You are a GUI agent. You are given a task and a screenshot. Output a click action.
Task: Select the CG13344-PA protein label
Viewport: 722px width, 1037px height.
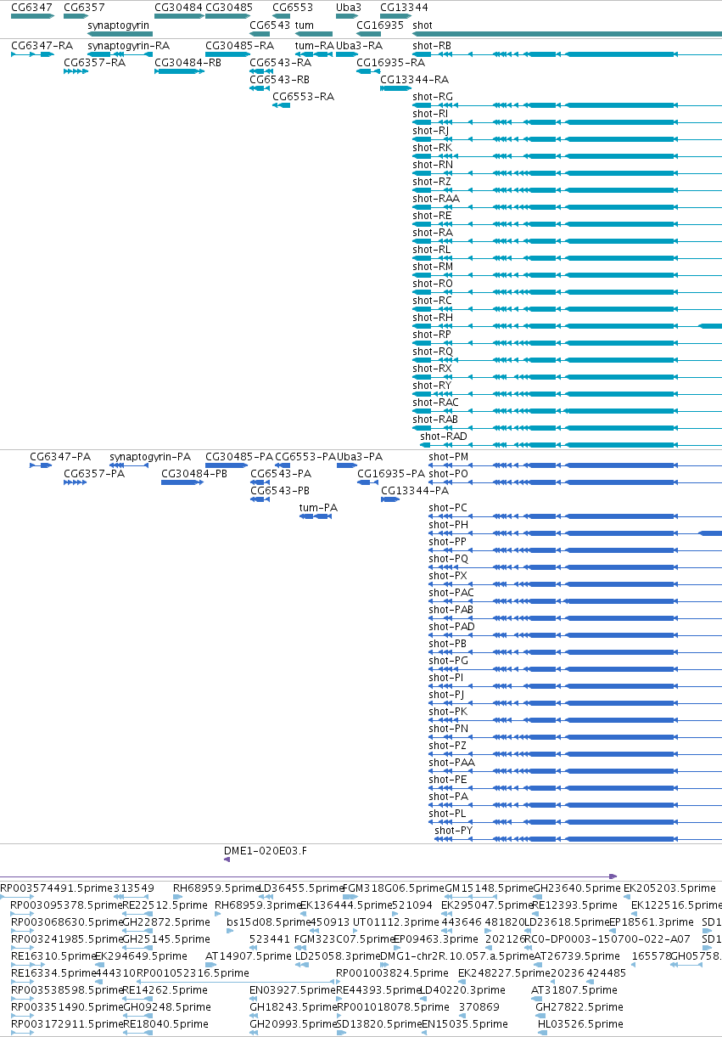pyautogui.click(x=415, y=491)
